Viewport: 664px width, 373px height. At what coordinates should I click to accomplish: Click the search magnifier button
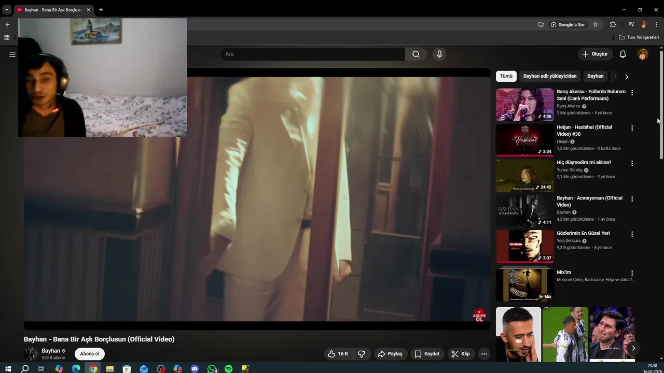(x=416, y=54)
